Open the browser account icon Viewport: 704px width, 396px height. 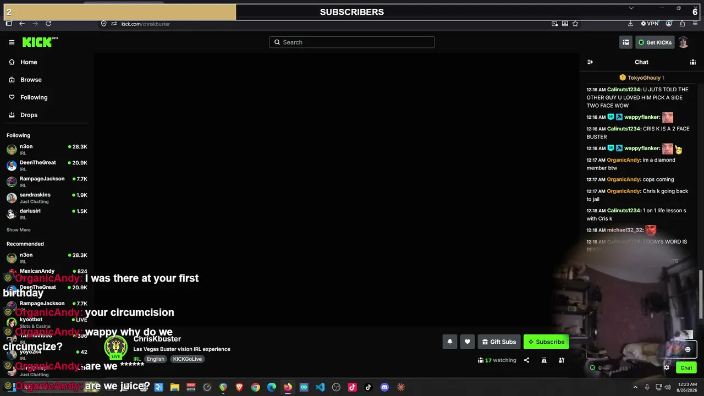(x=669, y=24)
